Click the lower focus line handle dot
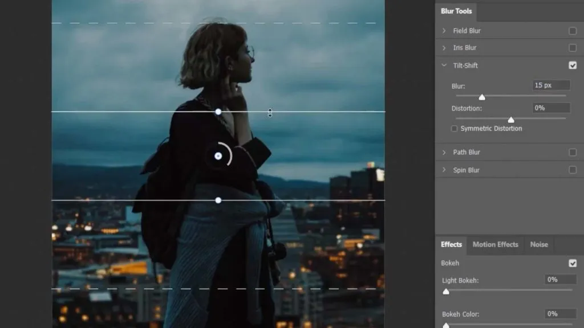The width and height of the screenshot is (584, 328). (x=218, y=200)
